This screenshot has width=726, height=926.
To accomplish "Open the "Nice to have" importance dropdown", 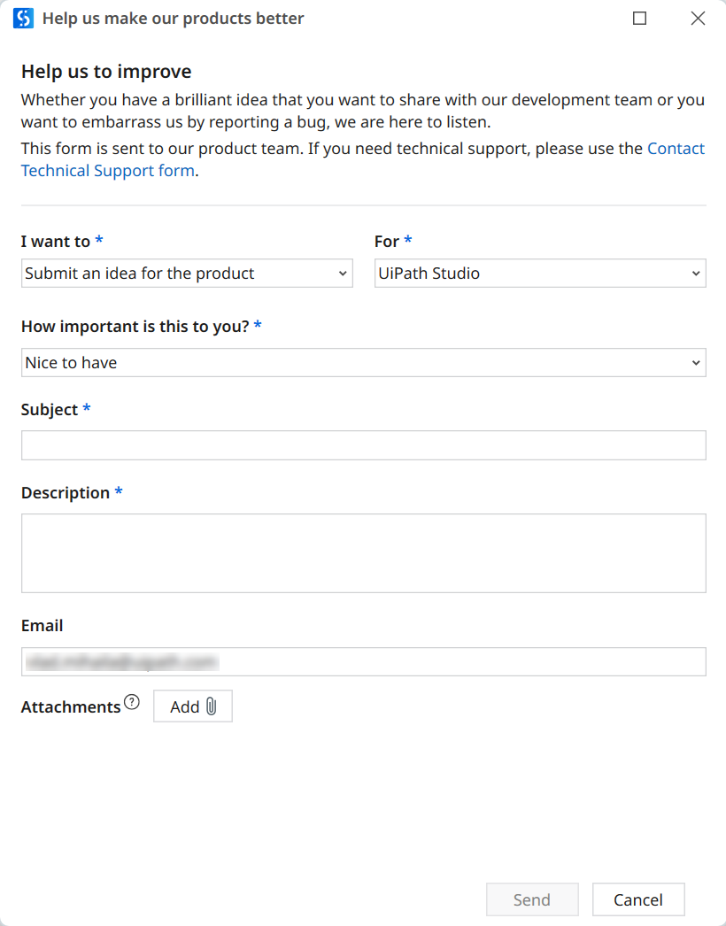I will pyautogui.click(x=363, y=363).
